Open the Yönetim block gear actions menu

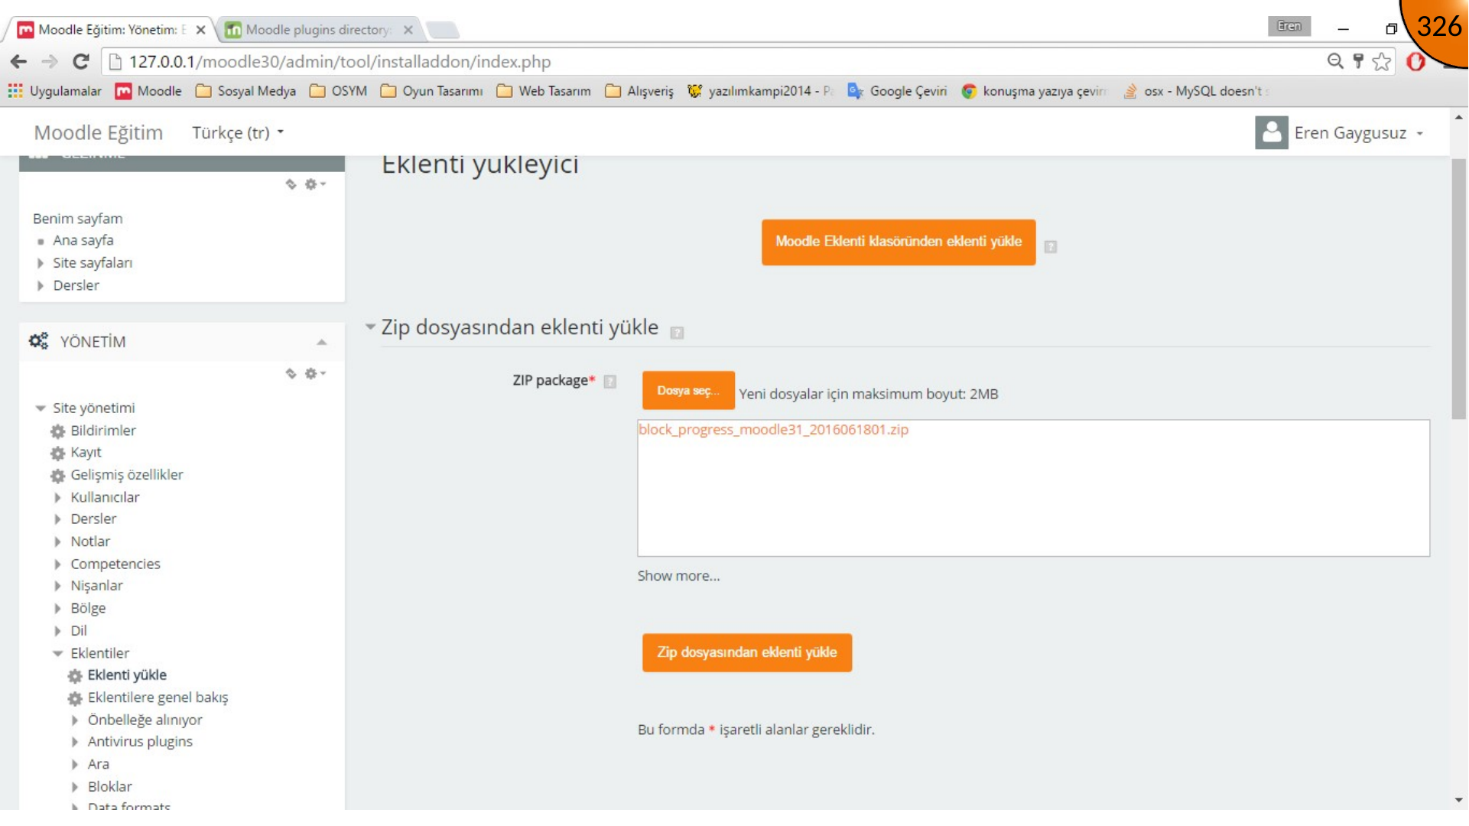315,374
